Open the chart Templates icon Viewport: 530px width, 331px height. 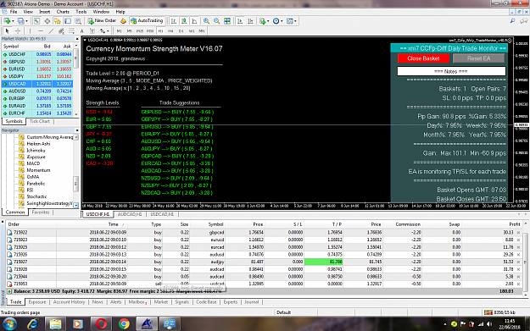click(x=290, y=21)
